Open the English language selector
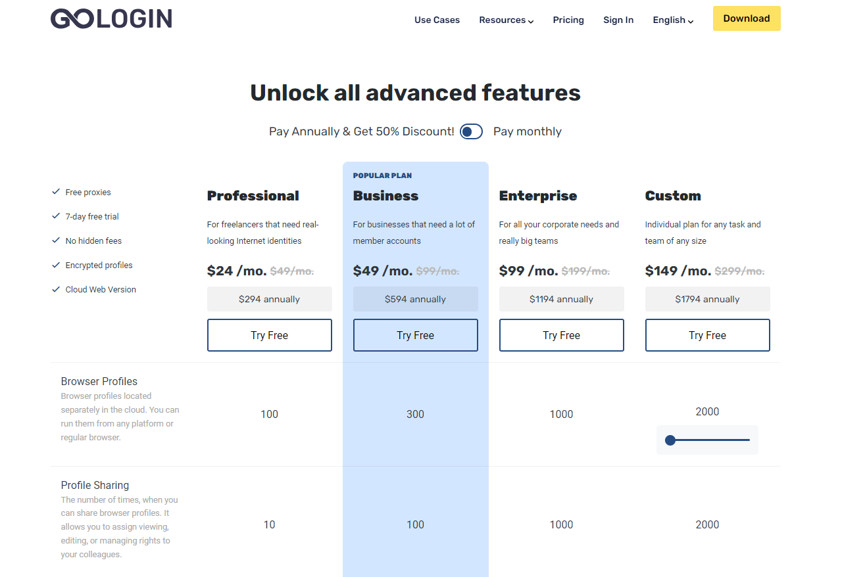The image size is (865, 577). pyautogui.click(x=673, y=20)
